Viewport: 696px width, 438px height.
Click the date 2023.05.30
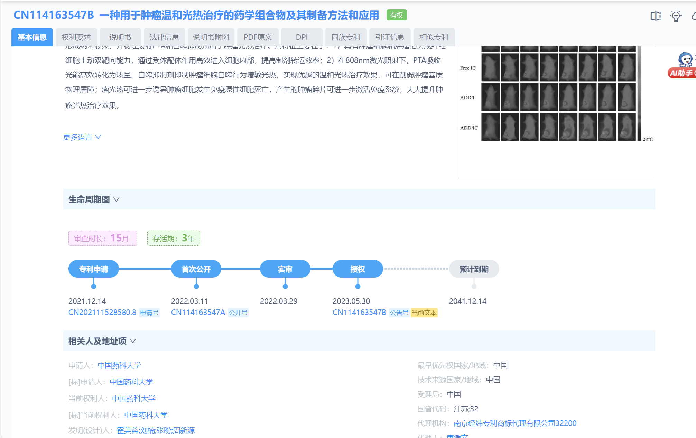click(351, 301)
